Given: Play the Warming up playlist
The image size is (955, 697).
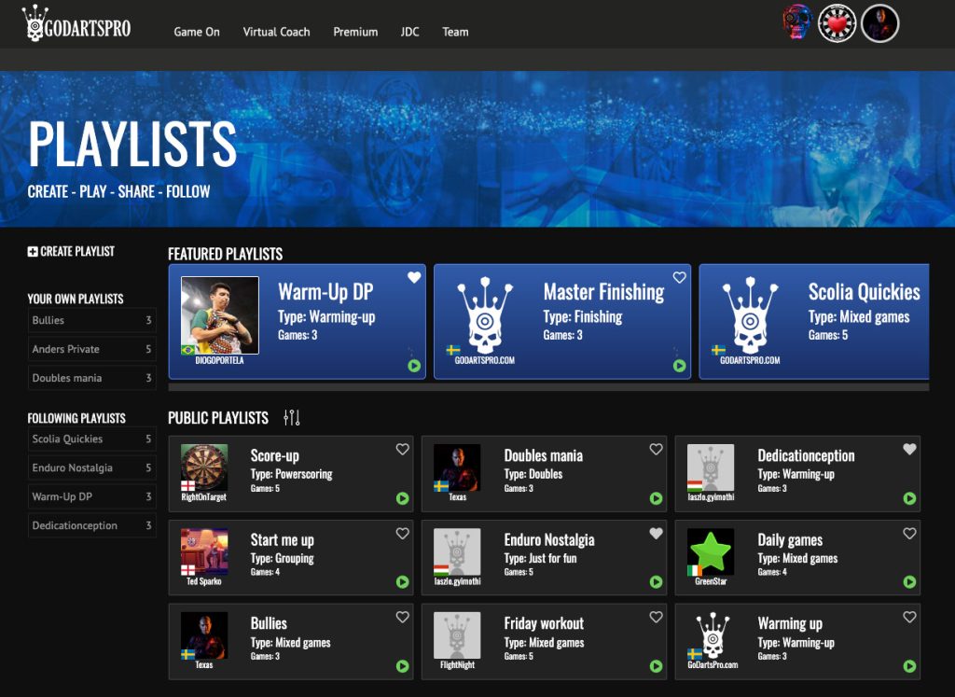Looking at the screenshot, I should point(909,666).
